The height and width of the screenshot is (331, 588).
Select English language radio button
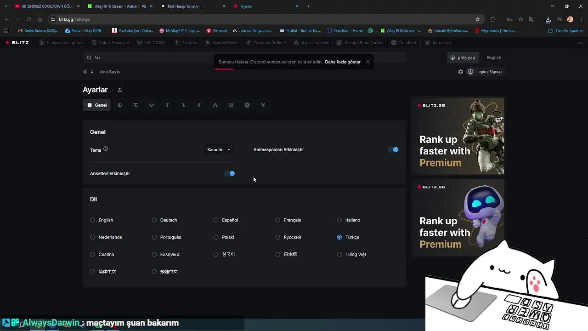point(93,220)
